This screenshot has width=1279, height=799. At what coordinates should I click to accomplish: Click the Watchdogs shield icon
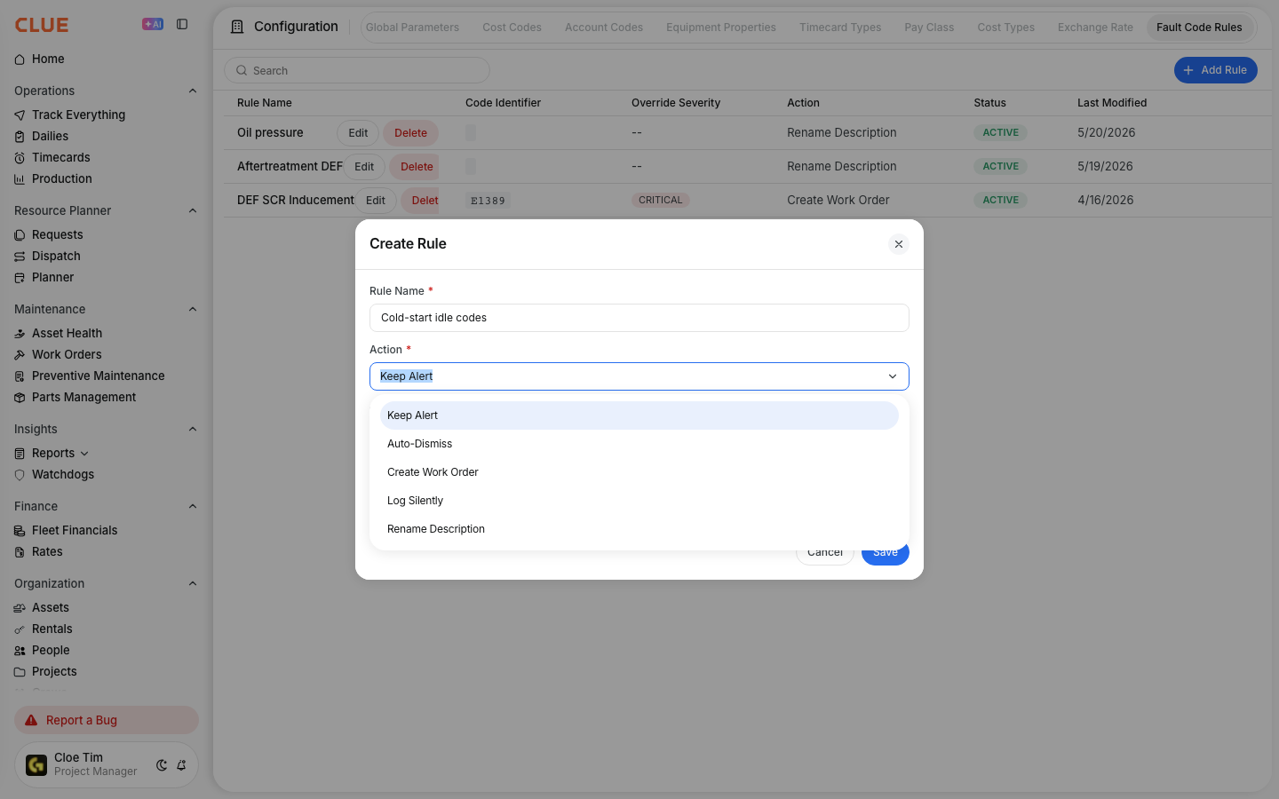click(x=20, y=474)
